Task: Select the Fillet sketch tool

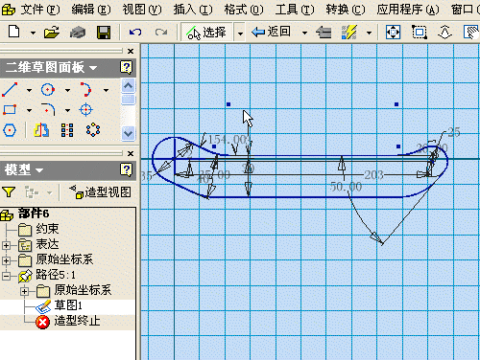Action: [x=48, y=109]
